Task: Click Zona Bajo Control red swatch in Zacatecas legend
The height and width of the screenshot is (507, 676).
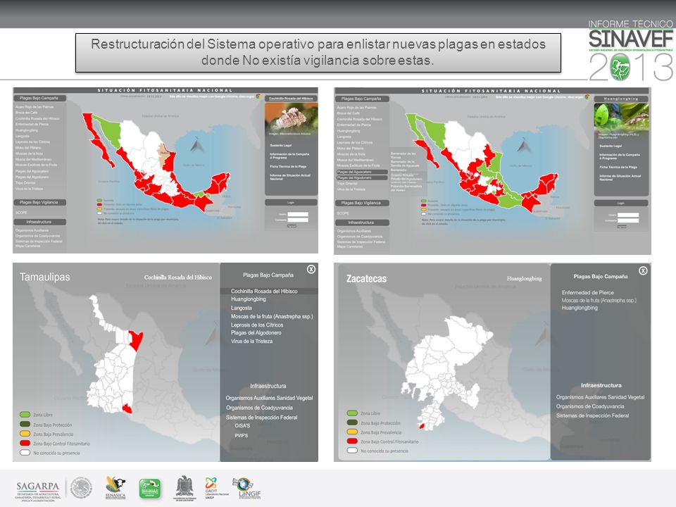Action: point(352,441)
